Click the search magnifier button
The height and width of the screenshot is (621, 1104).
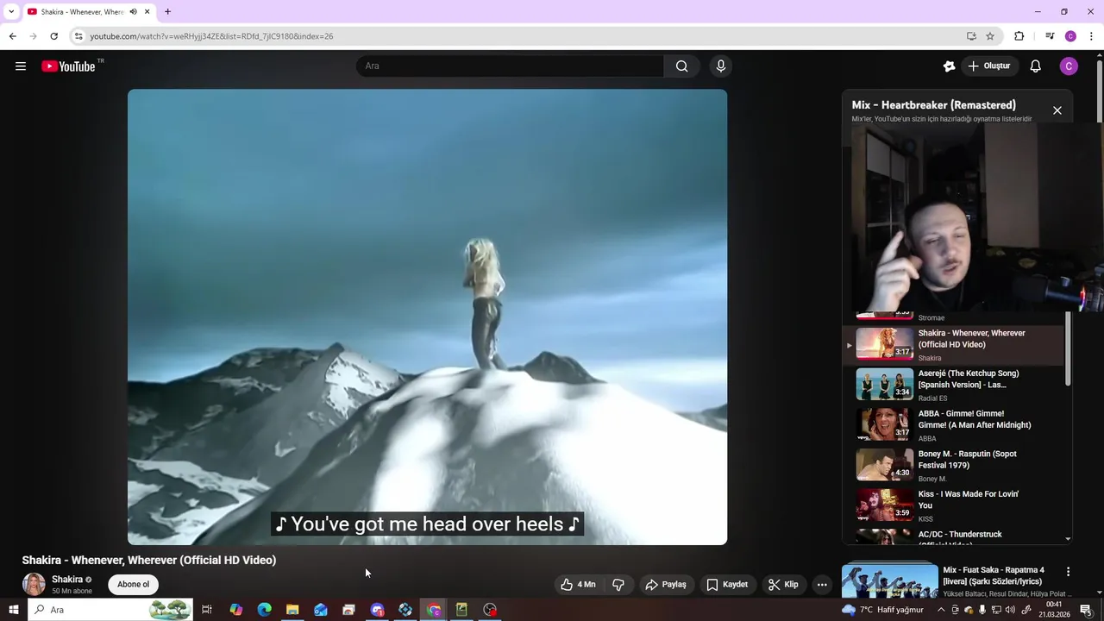pyautogui.click(x=681, y=66)
